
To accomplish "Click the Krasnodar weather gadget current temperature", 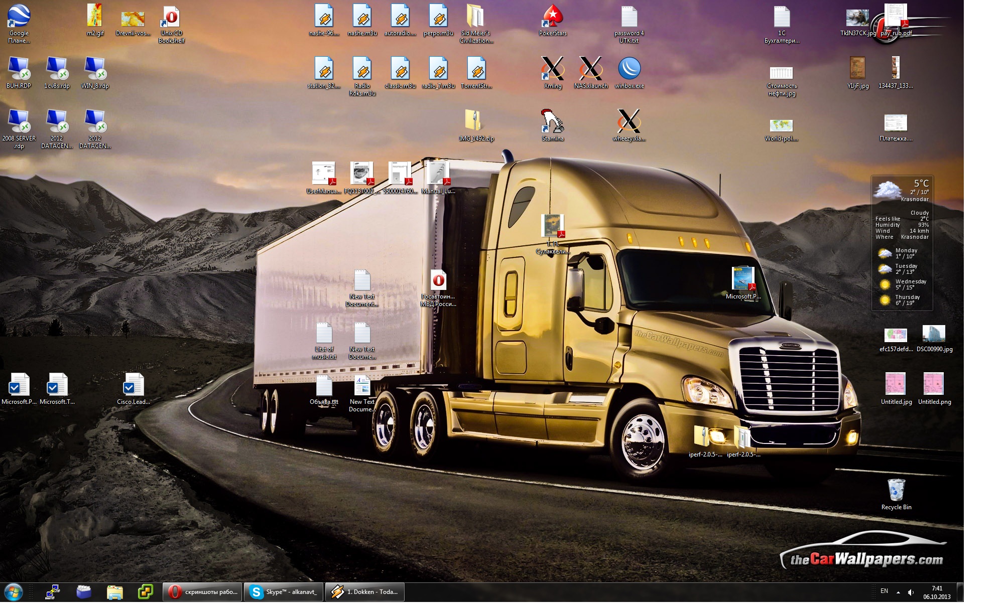I will [921, 184].
